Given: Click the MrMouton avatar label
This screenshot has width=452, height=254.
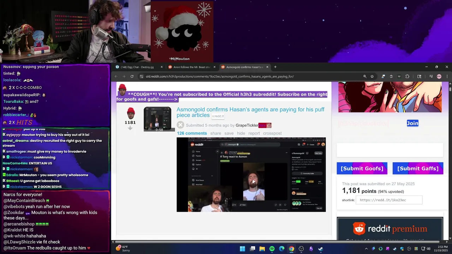Looking at the screenshot, I should click(x=180, y=59).
